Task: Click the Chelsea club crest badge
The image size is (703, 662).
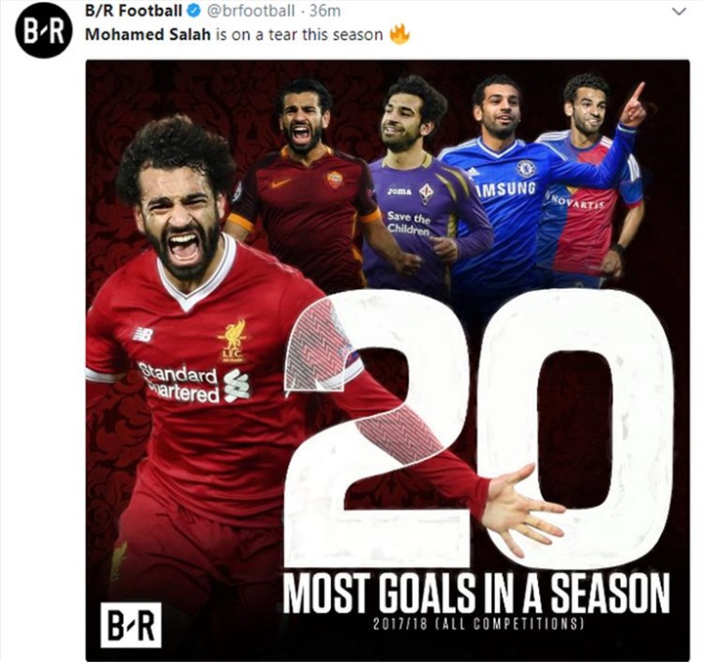Action: [525, 168]
